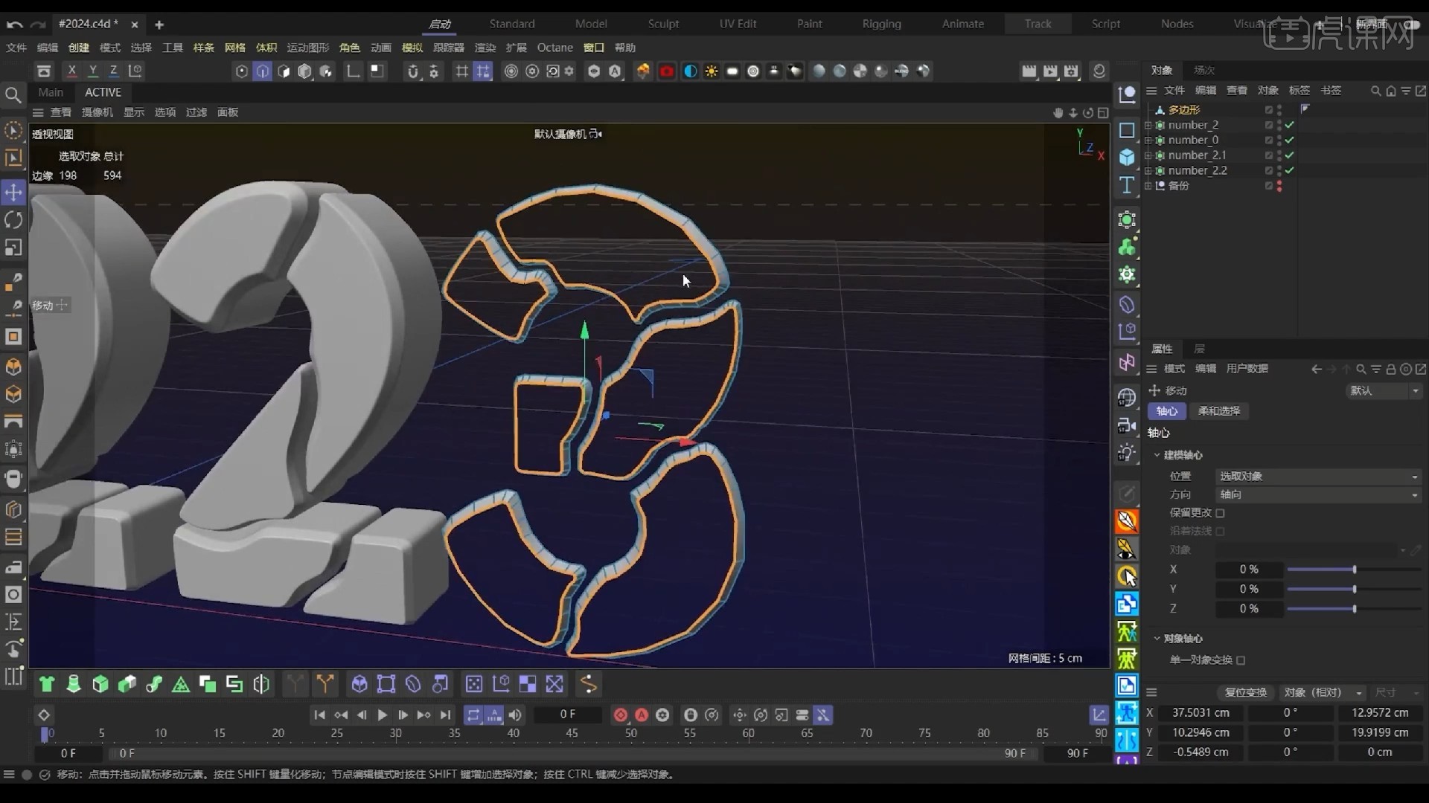Adjust the Y axis percentage slider

point(1354,589)
